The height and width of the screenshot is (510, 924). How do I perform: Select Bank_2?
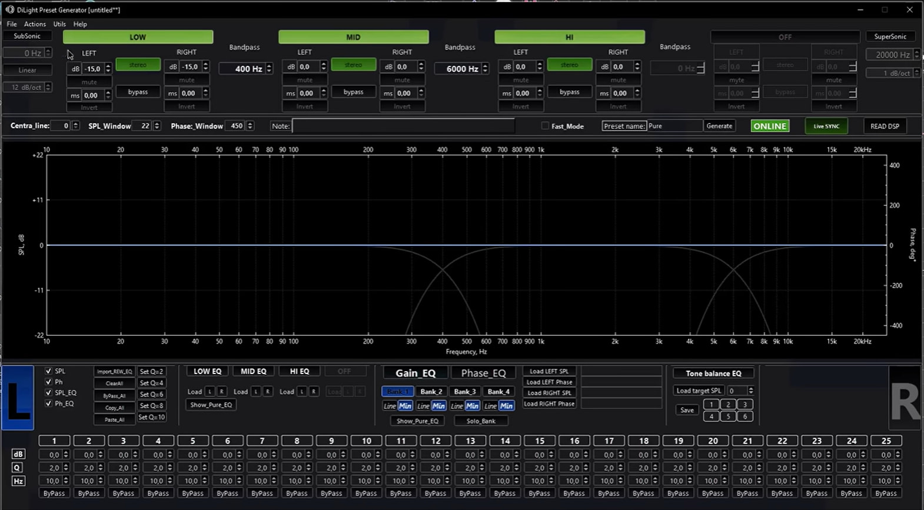(x=431, y=392)
